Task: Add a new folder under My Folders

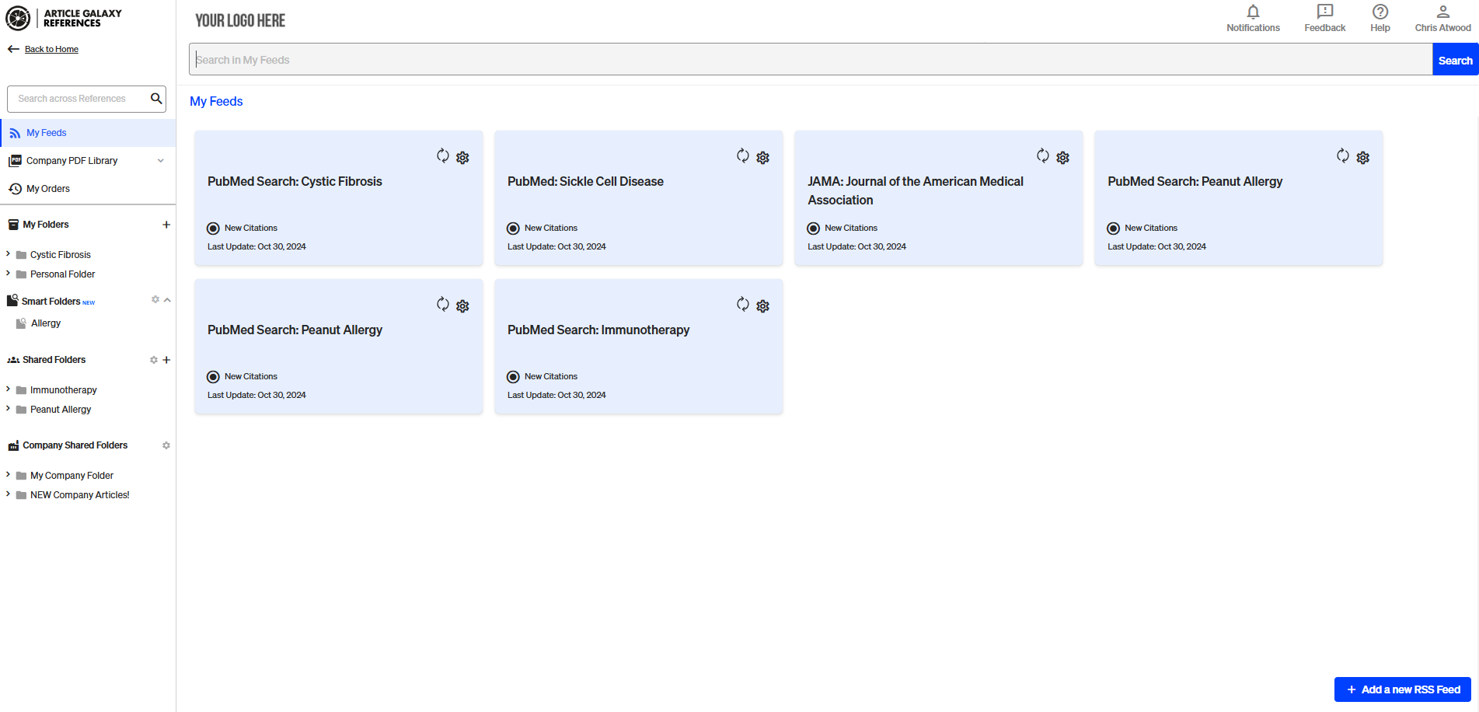Action: [x=166, y=225]
